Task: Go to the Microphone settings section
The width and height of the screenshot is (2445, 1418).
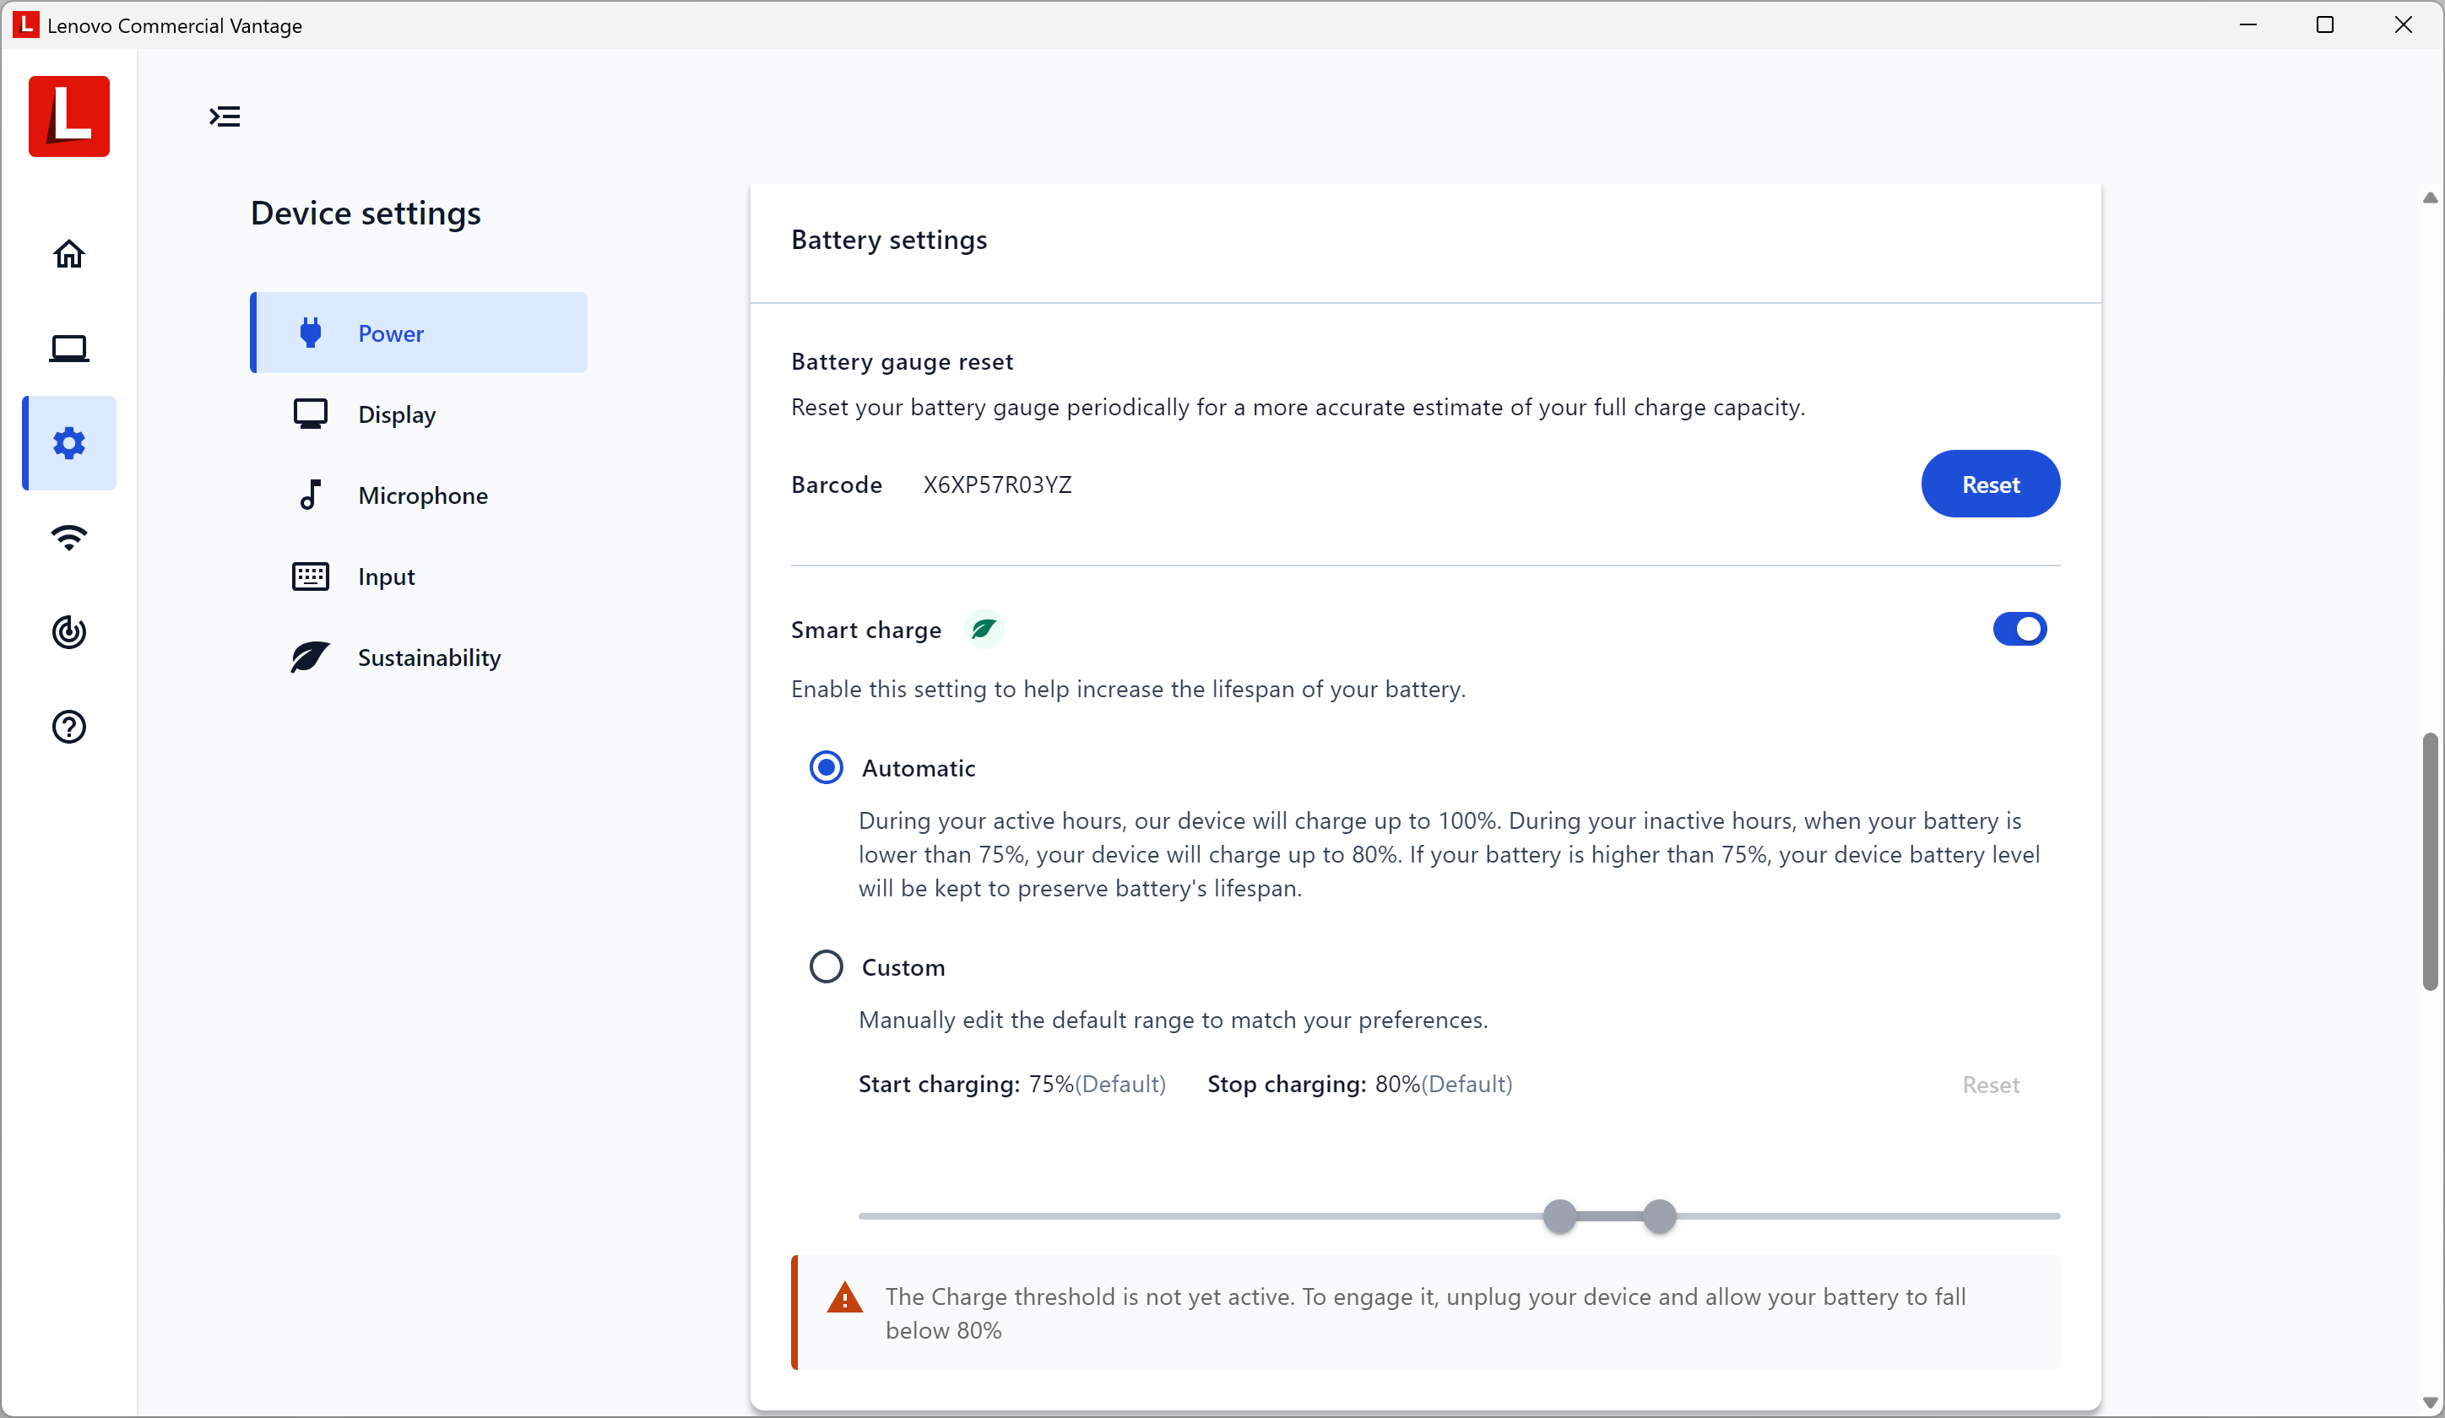Action: click(x=422, y=495)
